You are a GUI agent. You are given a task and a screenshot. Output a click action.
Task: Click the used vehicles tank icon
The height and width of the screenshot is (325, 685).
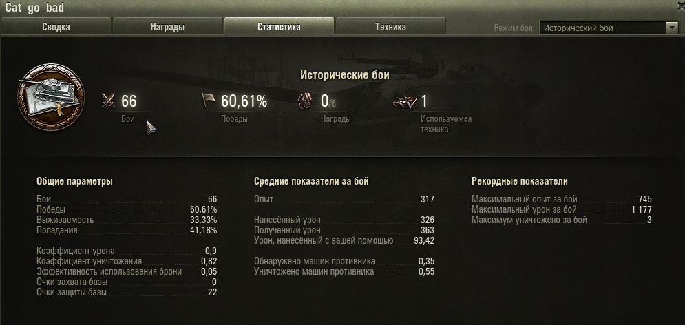(405, 101)
